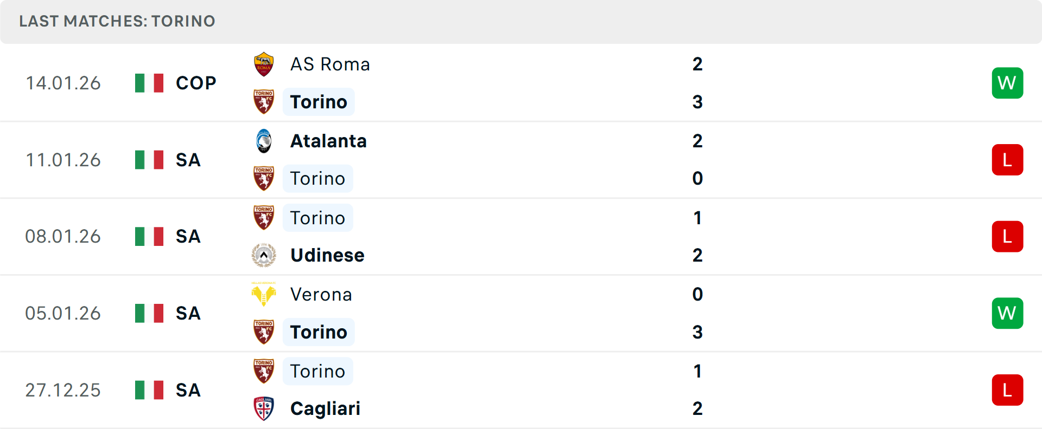Select the Verona team name
The height and width of the screenshot is (429, 1042).
321,294
